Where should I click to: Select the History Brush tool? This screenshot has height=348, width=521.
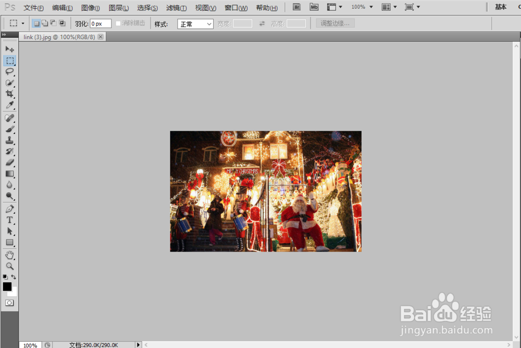pyautogui.click(x=9, y=152)
